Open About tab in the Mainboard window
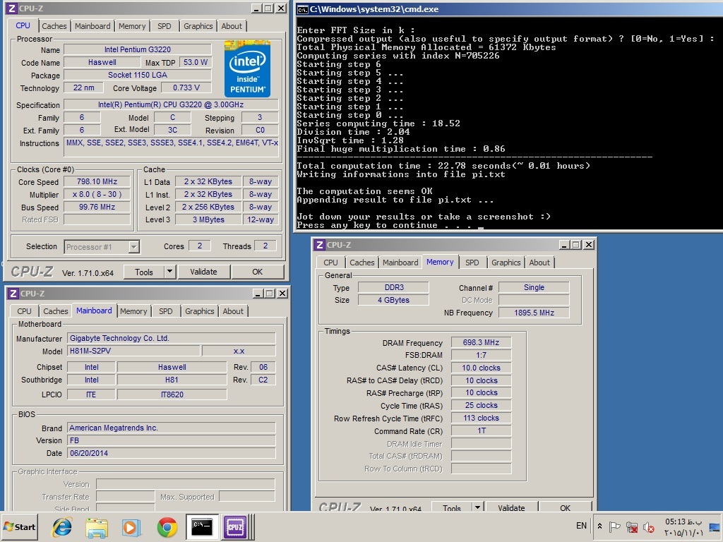Viewport: 723px width, 542px height. tap(233, 311)
